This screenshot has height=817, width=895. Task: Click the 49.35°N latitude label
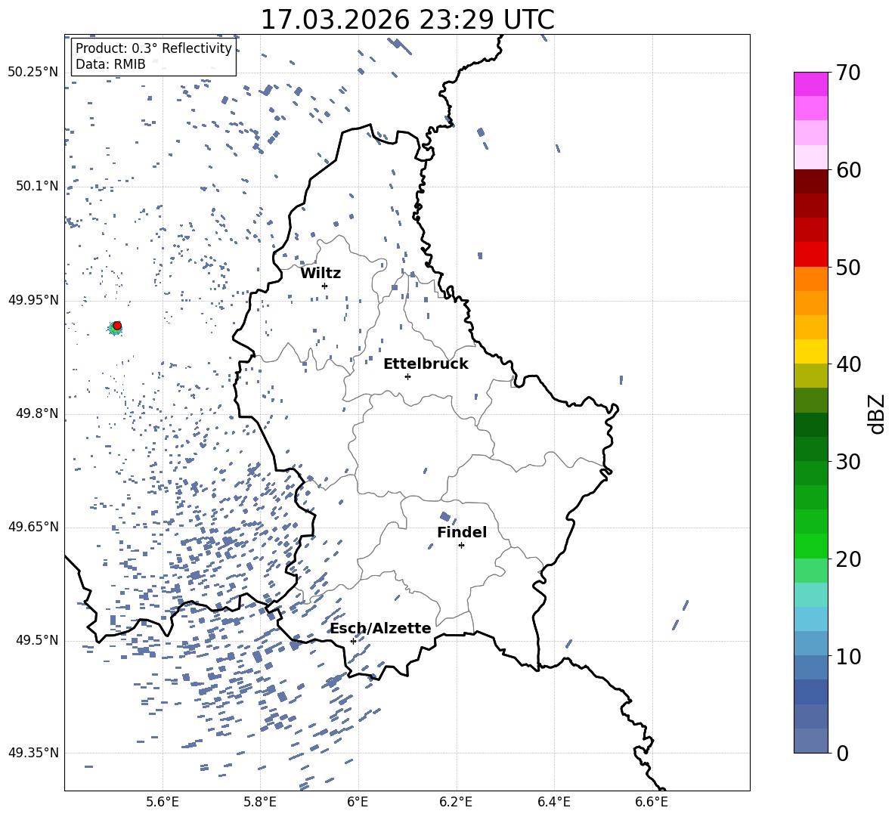pos(33,753)
